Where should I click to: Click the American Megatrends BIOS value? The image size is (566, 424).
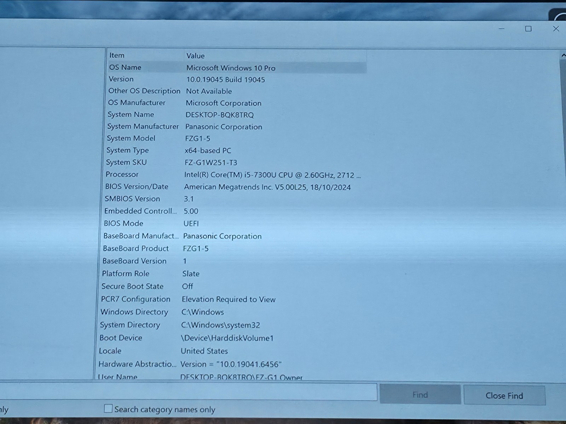[x=267, y=187]
